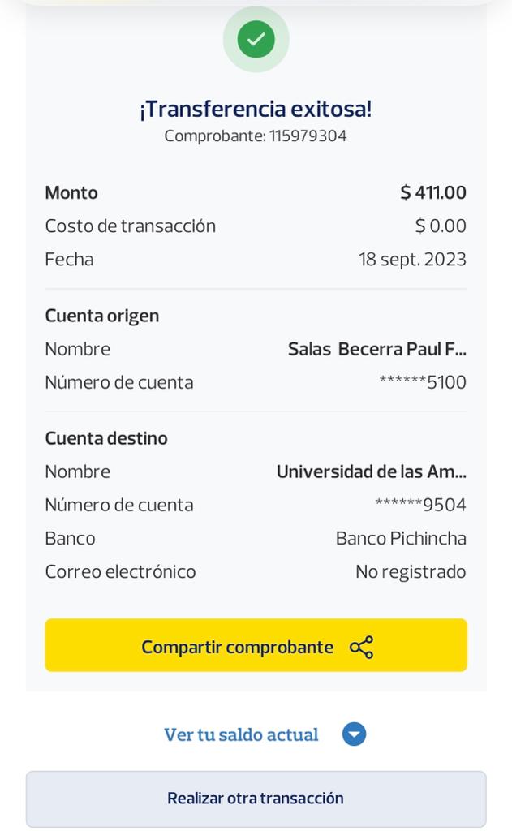This screenshot has height=831, width=512.
Task: Click the ¡Transferencia exitosa! heading
Action: 256,109
